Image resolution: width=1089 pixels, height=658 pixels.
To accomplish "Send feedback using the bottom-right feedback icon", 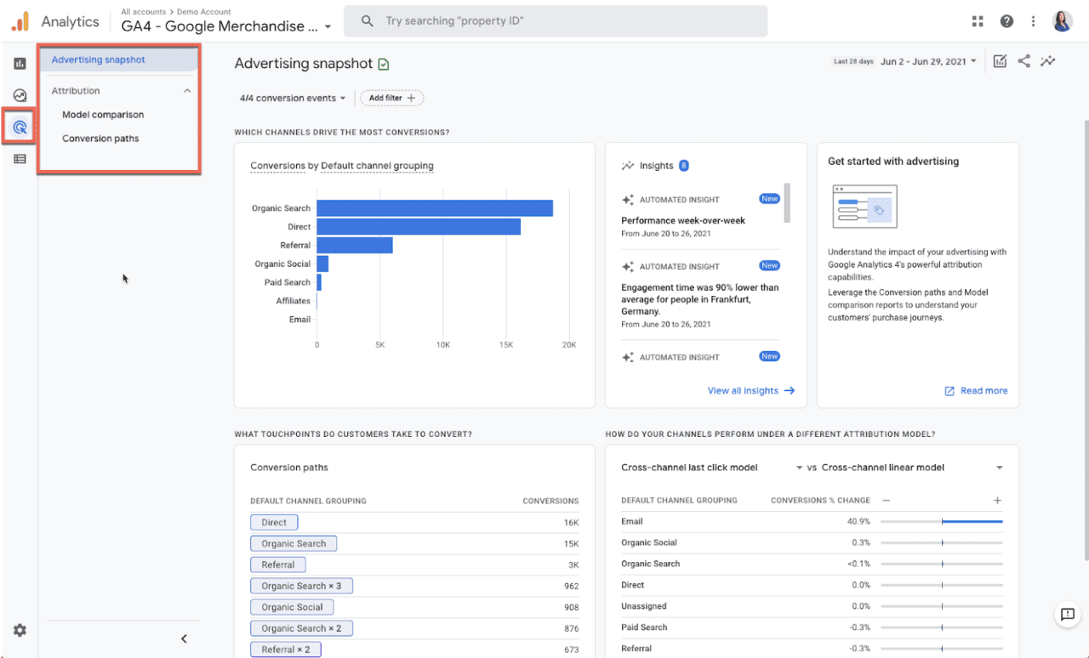I will 1067,614.
